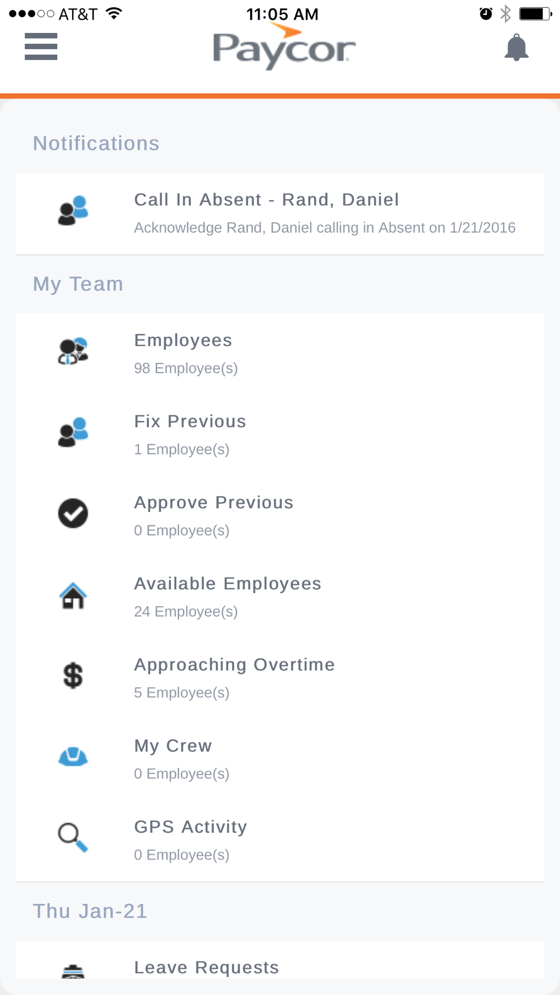Screen dimensions: 560x995
Task: Tap the '1 Employee(s)' count
Action: [x=182, y=449]
